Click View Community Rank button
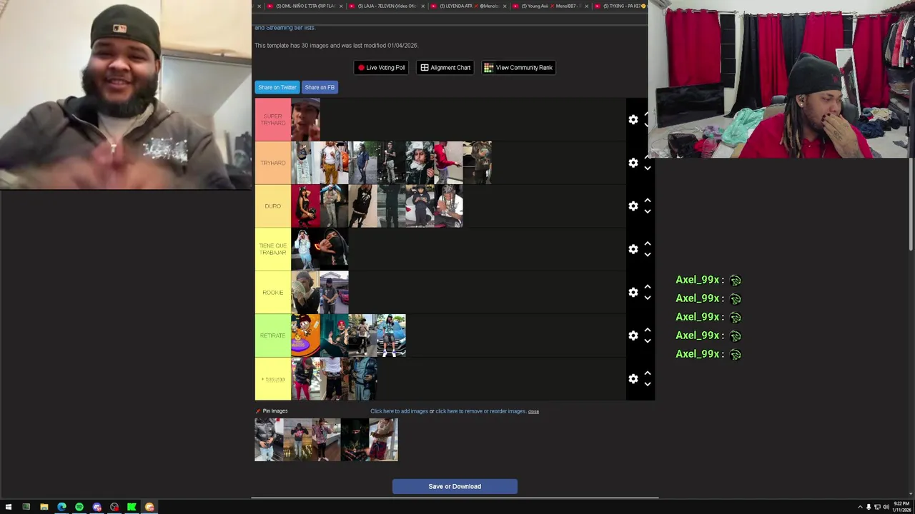 (x=518, y=68)
